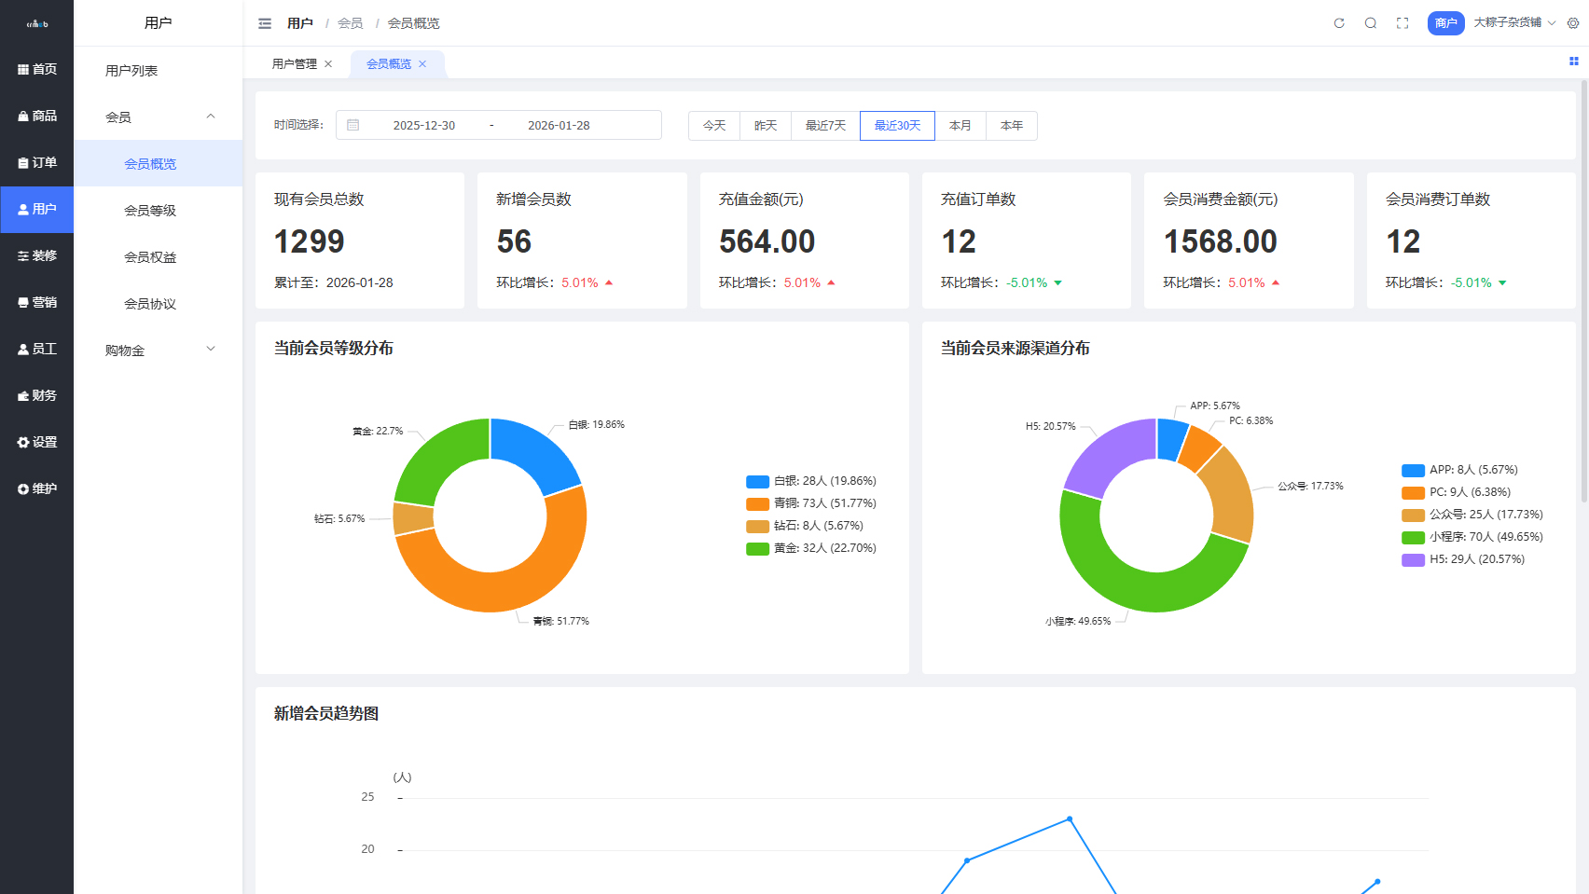The width and height of the screenshot is (1589, 894).
Task: Toggle the 青铜 legend color swatch
Action: coord(757,504)
